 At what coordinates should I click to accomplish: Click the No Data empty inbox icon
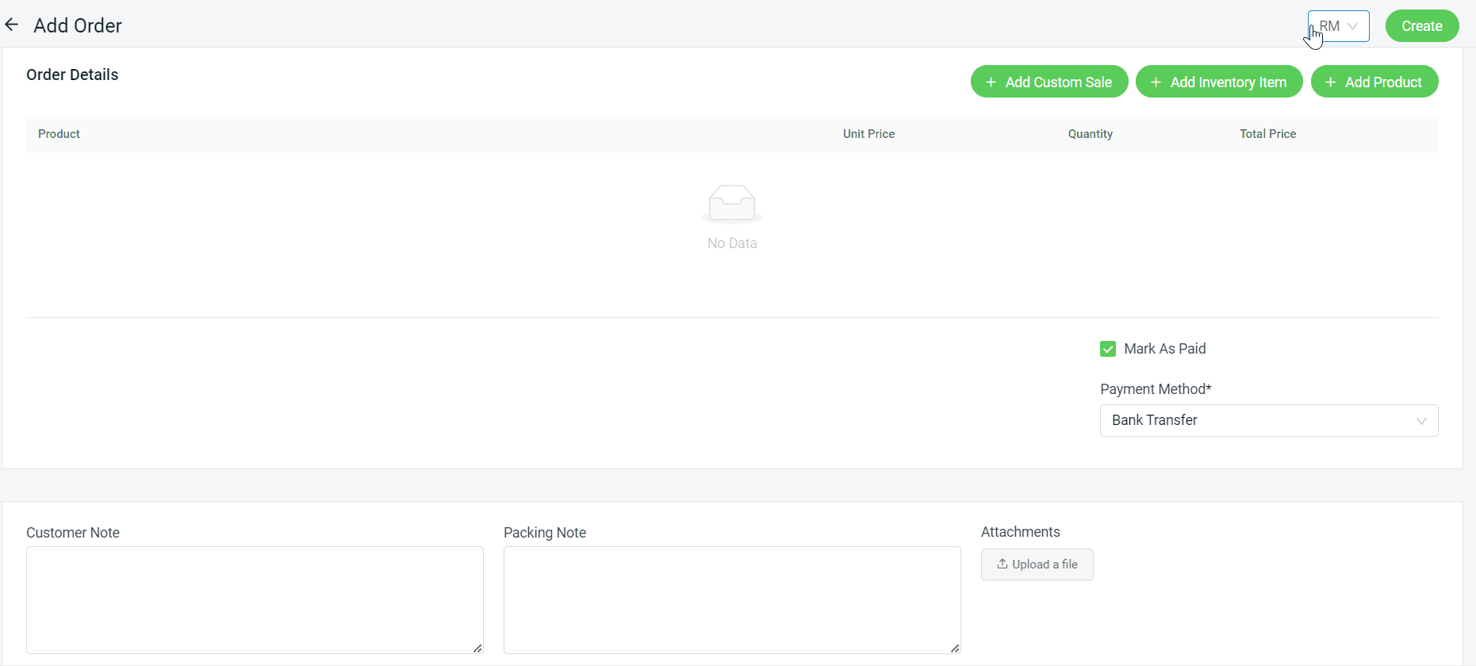click(x=731, y=204)
